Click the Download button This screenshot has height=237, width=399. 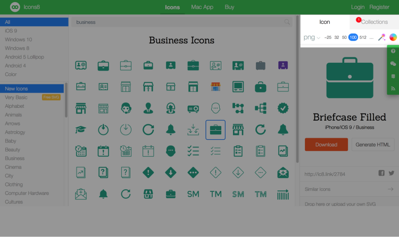click(326, 145)
